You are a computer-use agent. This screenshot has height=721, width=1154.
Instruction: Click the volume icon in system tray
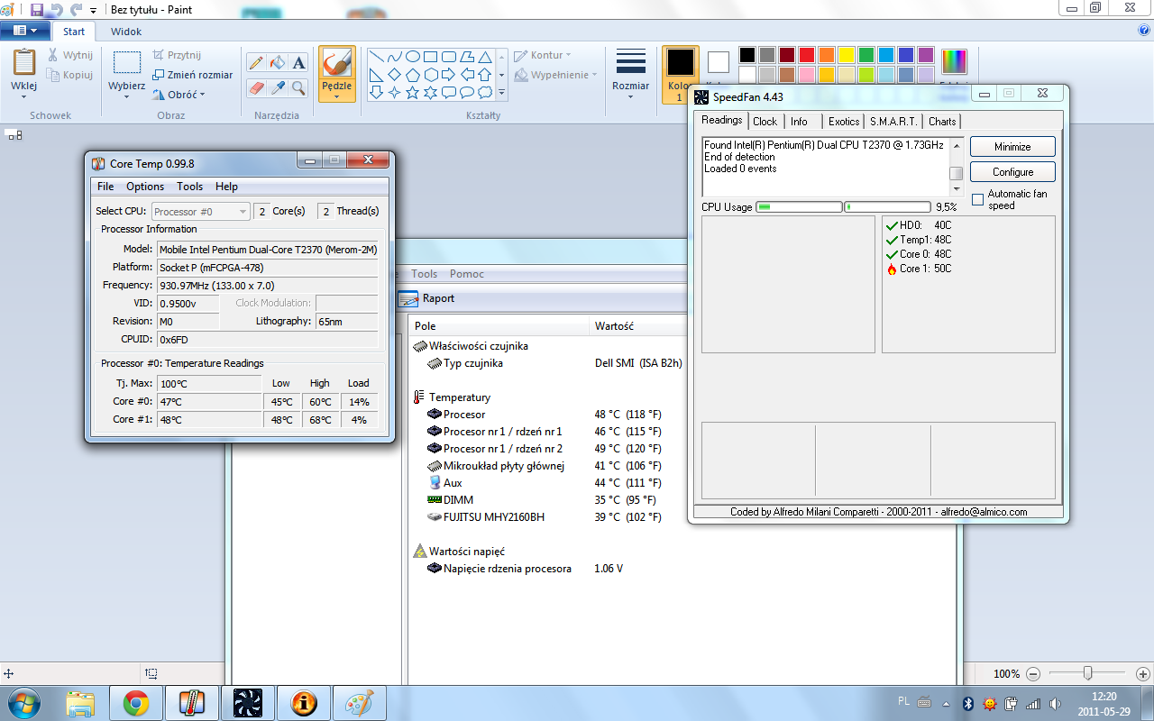(x=1053, y=703)
